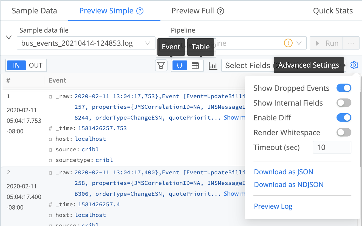Open the Select Fields dropdown

click(x=247, y=66)
